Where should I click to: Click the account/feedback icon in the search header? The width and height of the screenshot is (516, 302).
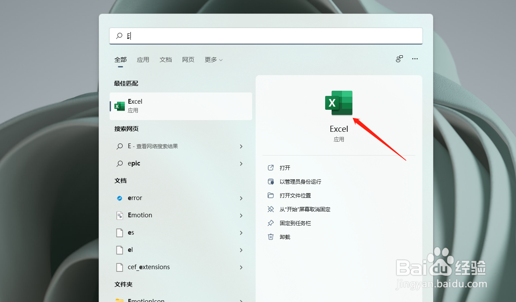pos(399,59)
